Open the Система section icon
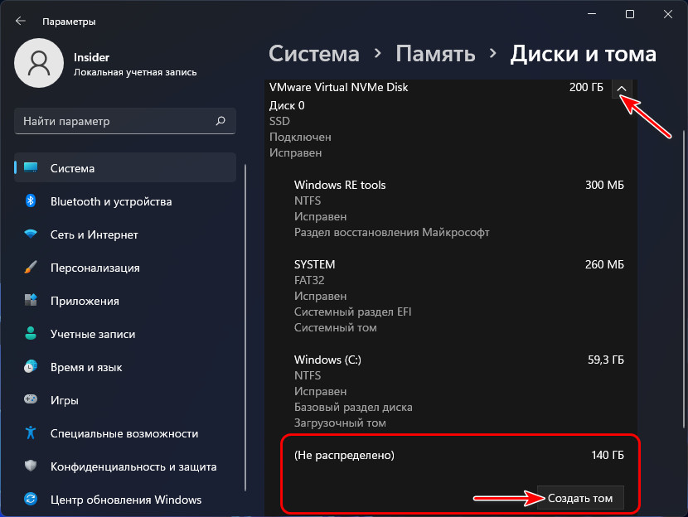Viewport: 688px width, 517px height. [x=31, y=168]
